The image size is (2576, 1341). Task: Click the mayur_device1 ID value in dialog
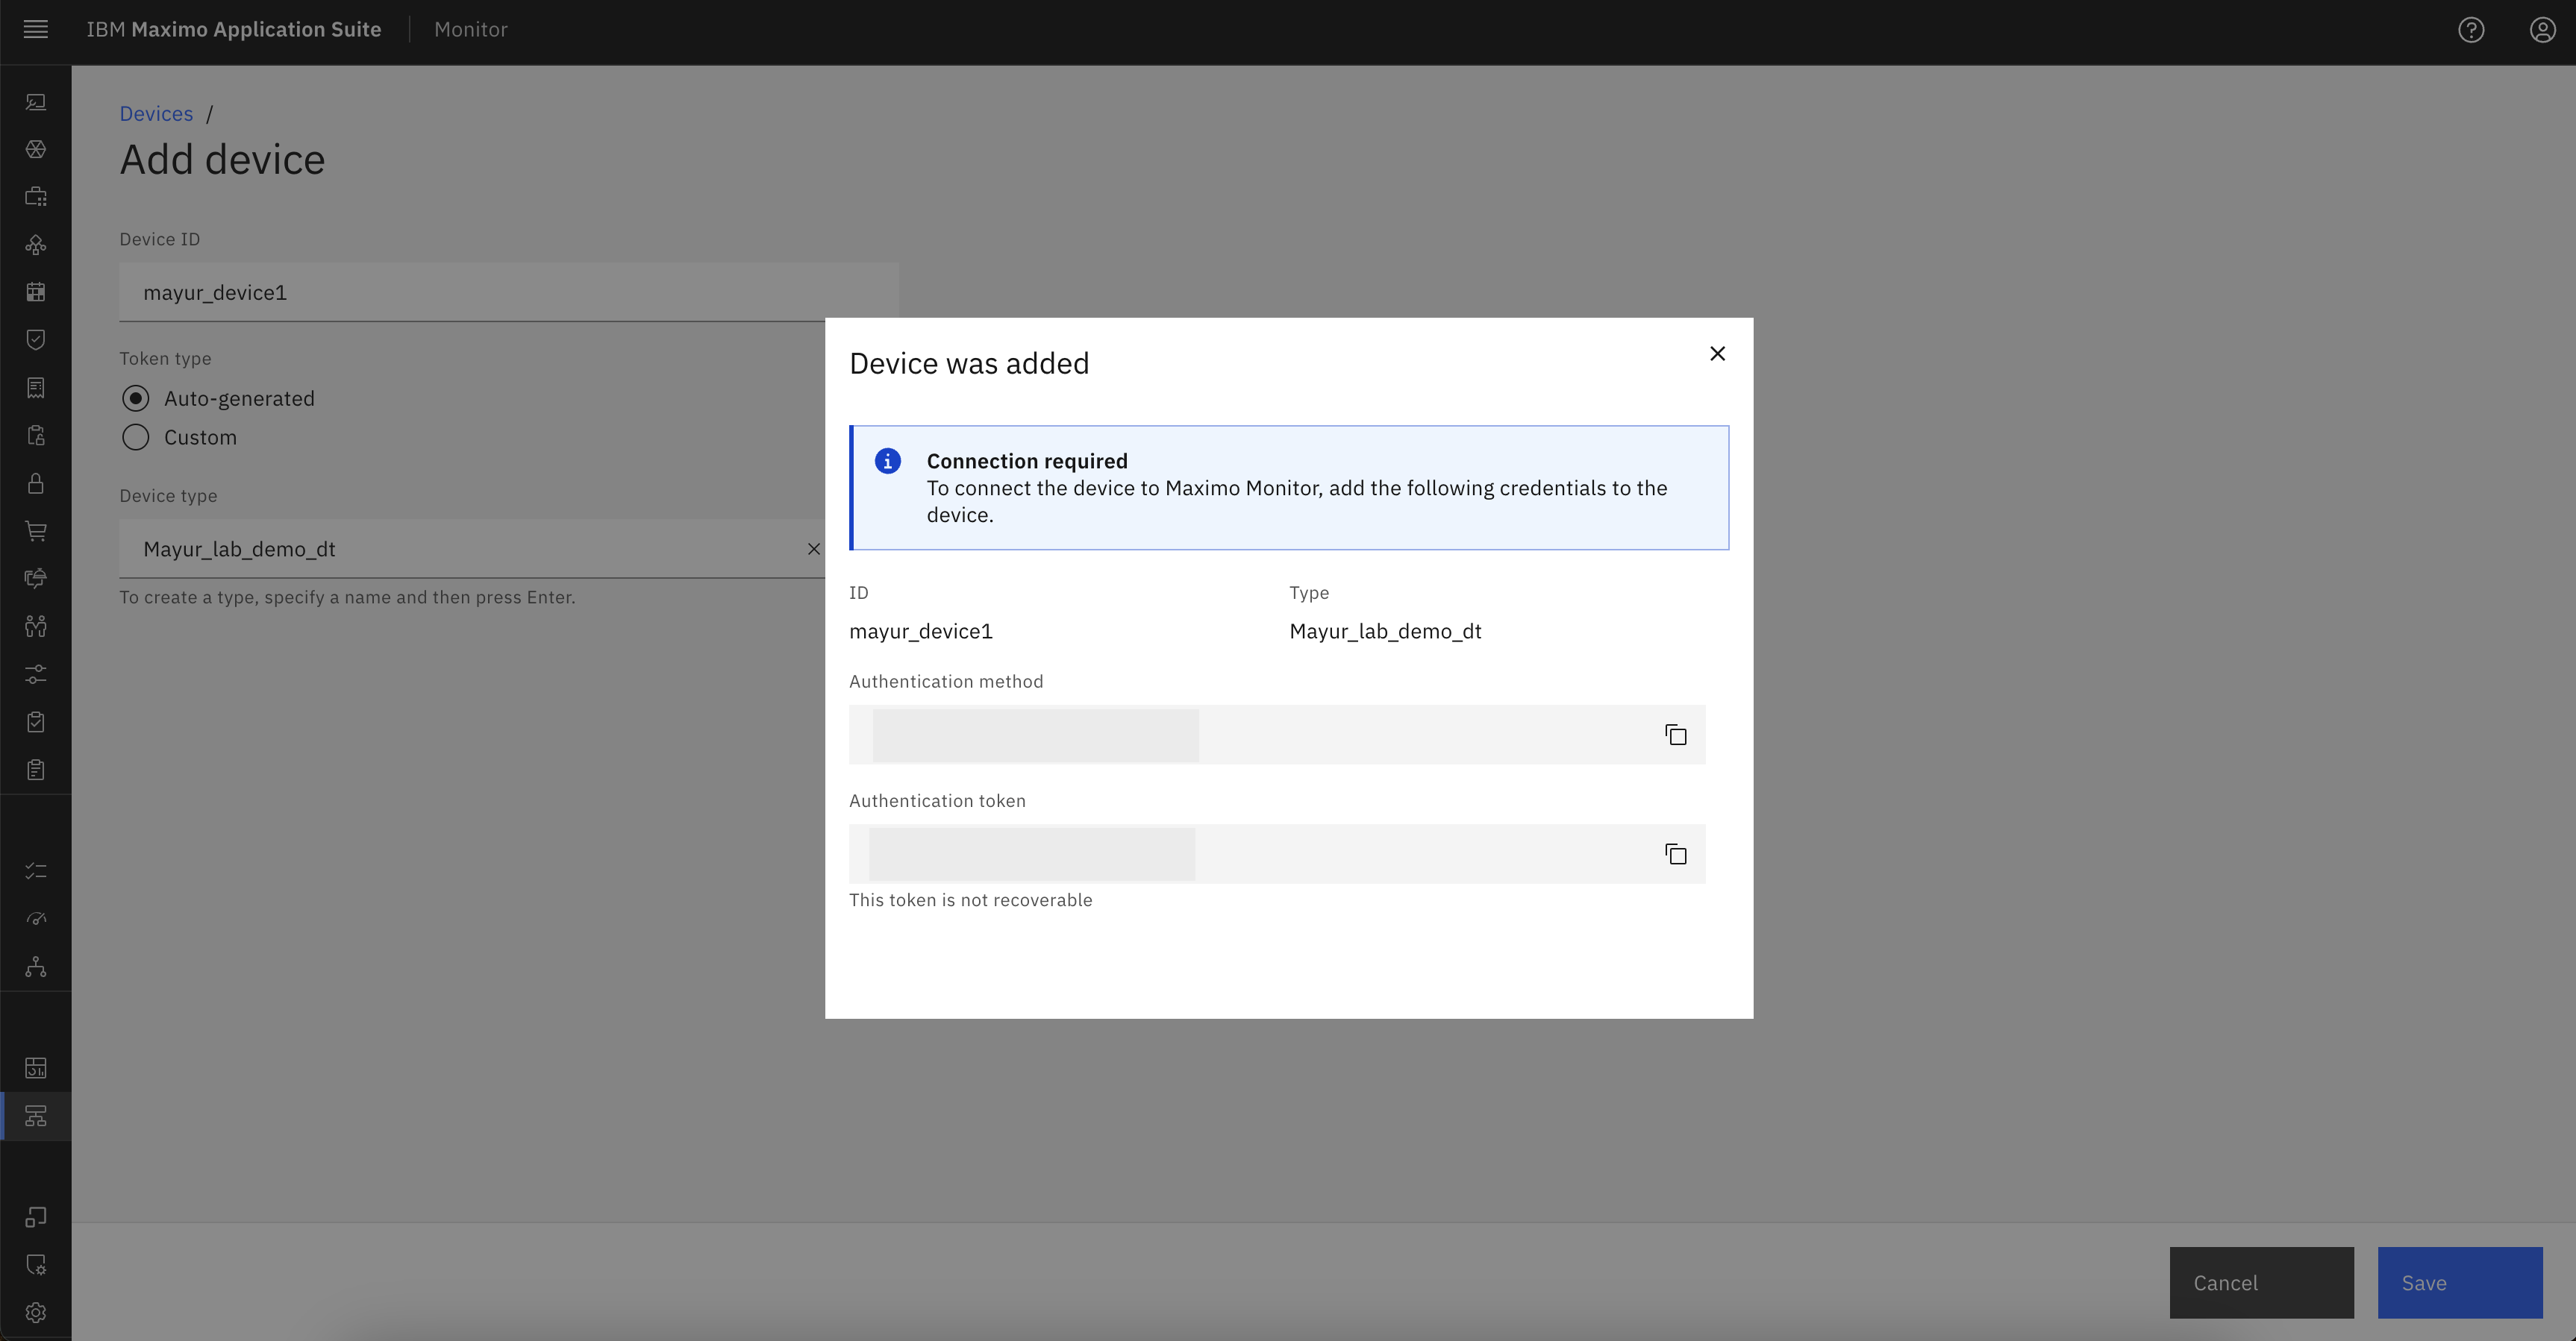pyautogui.click(x=921, y=632)
